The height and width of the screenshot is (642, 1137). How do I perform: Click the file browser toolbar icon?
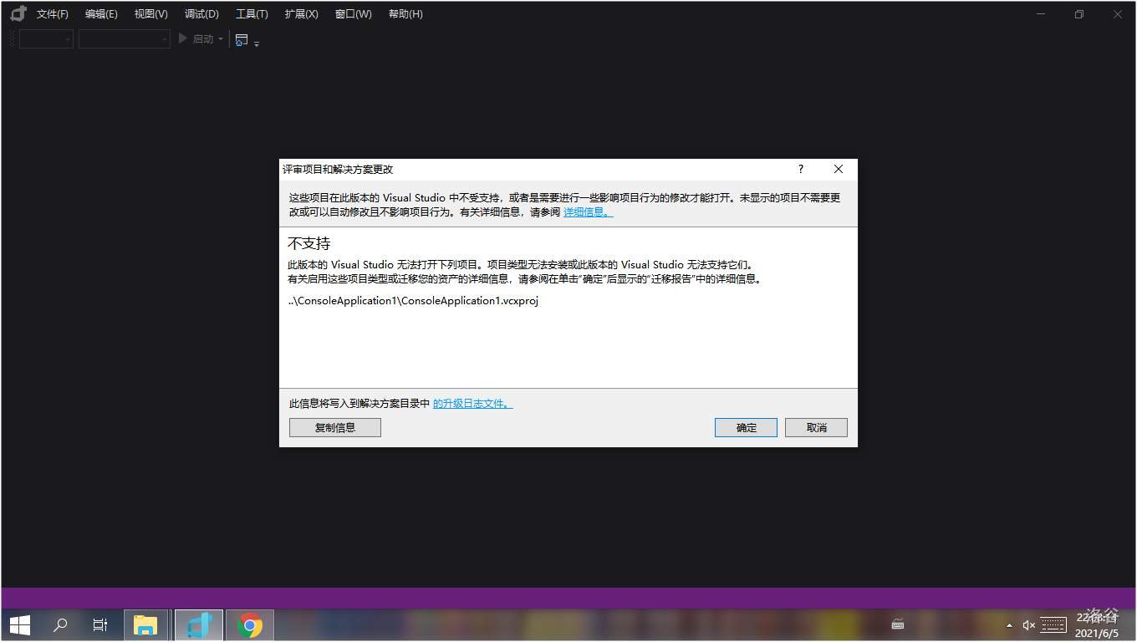(x=242, y=39)
